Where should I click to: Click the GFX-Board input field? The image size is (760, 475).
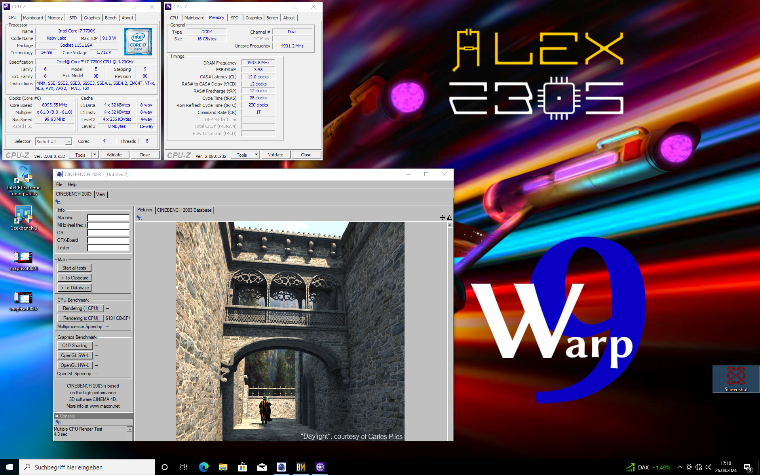pos(108,240)
